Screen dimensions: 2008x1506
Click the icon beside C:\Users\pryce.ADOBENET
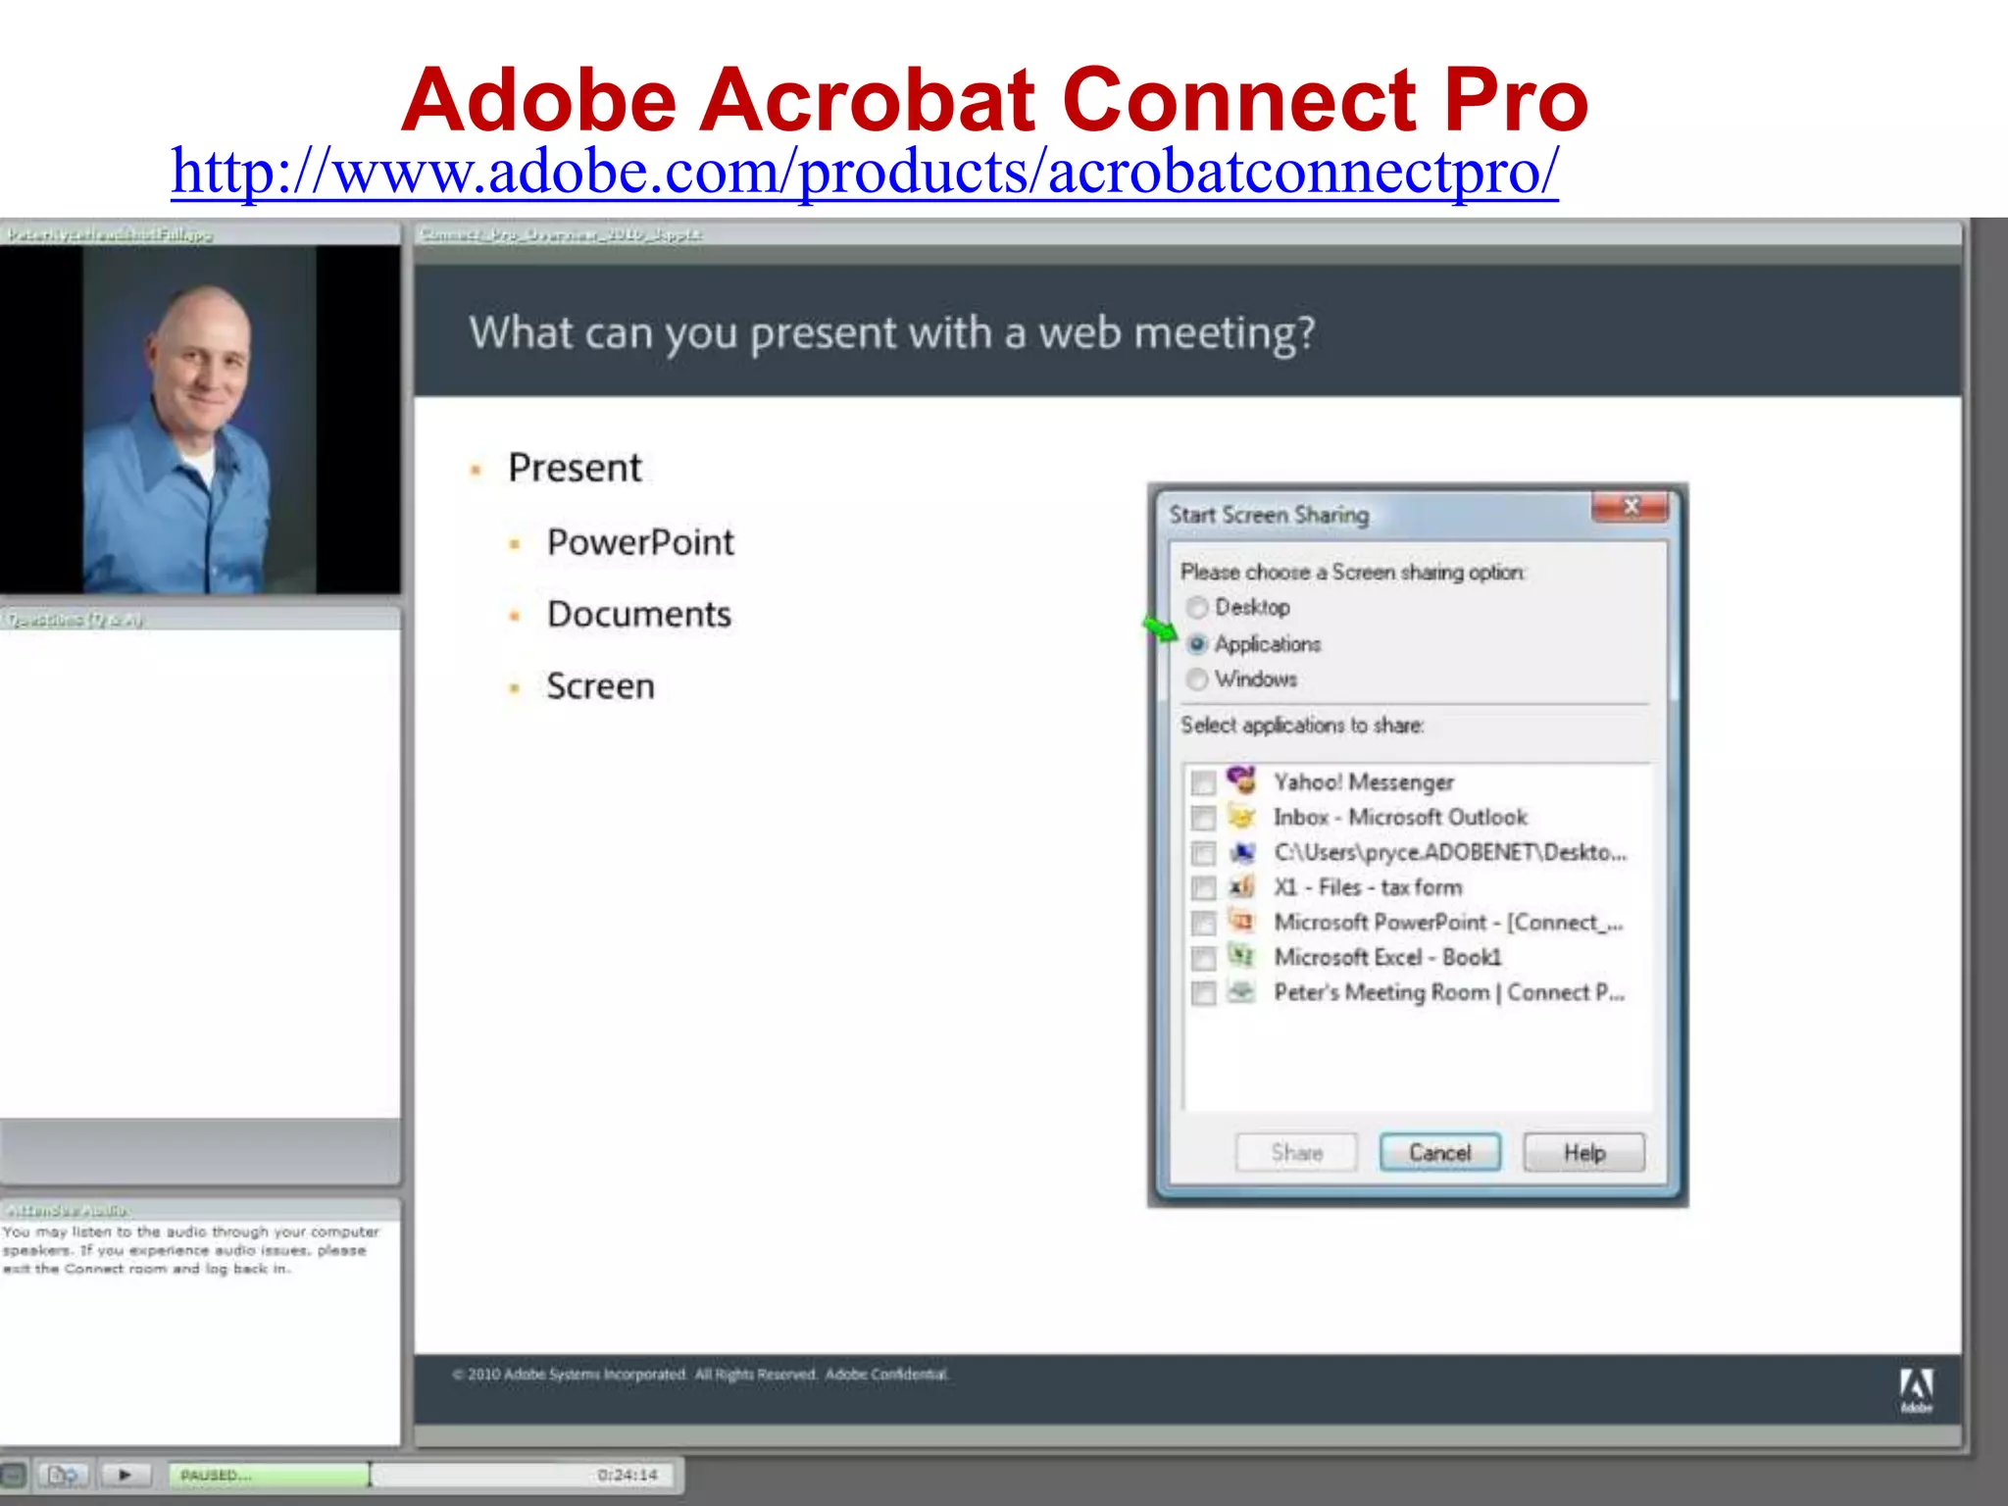tap(1242, 852)
